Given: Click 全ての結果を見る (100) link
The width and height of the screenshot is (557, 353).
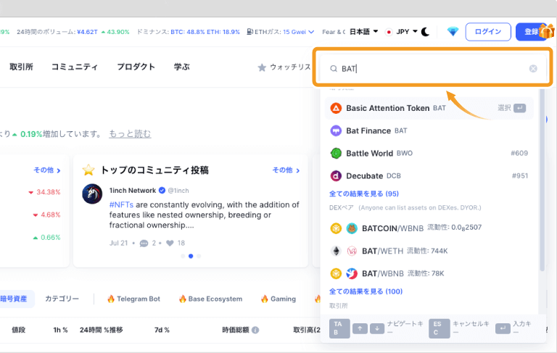Looking at the screenshot, I should point(366,291).
